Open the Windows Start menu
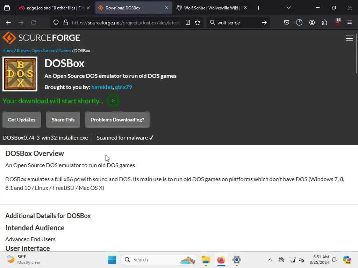Image resolution: width=358 pixels, height=268 pixels. 112,260
